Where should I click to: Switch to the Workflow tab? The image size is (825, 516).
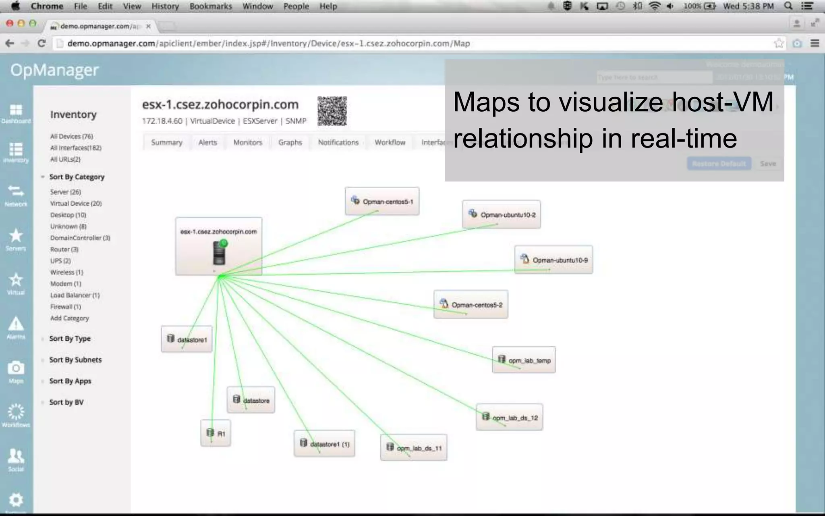[x=390, y=142]
